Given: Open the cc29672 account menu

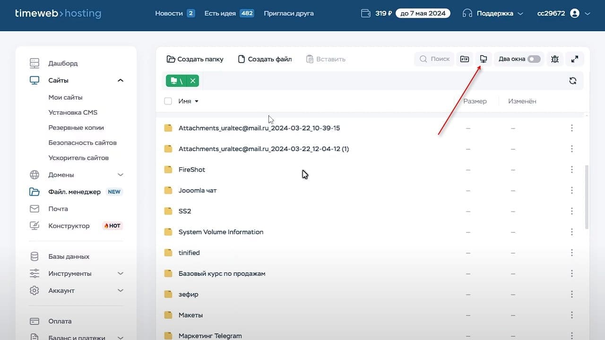Looking at the screenshot, I should click(564, 13).
